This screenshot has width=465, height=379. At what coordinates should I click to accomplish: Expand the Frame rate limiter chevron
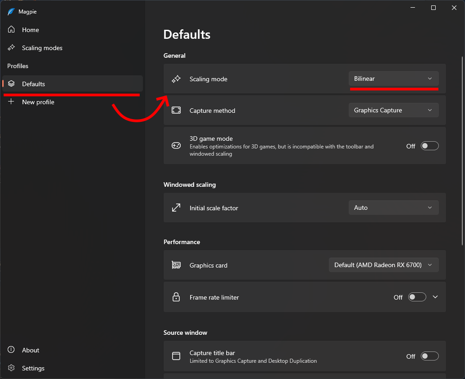coord(435,297)
